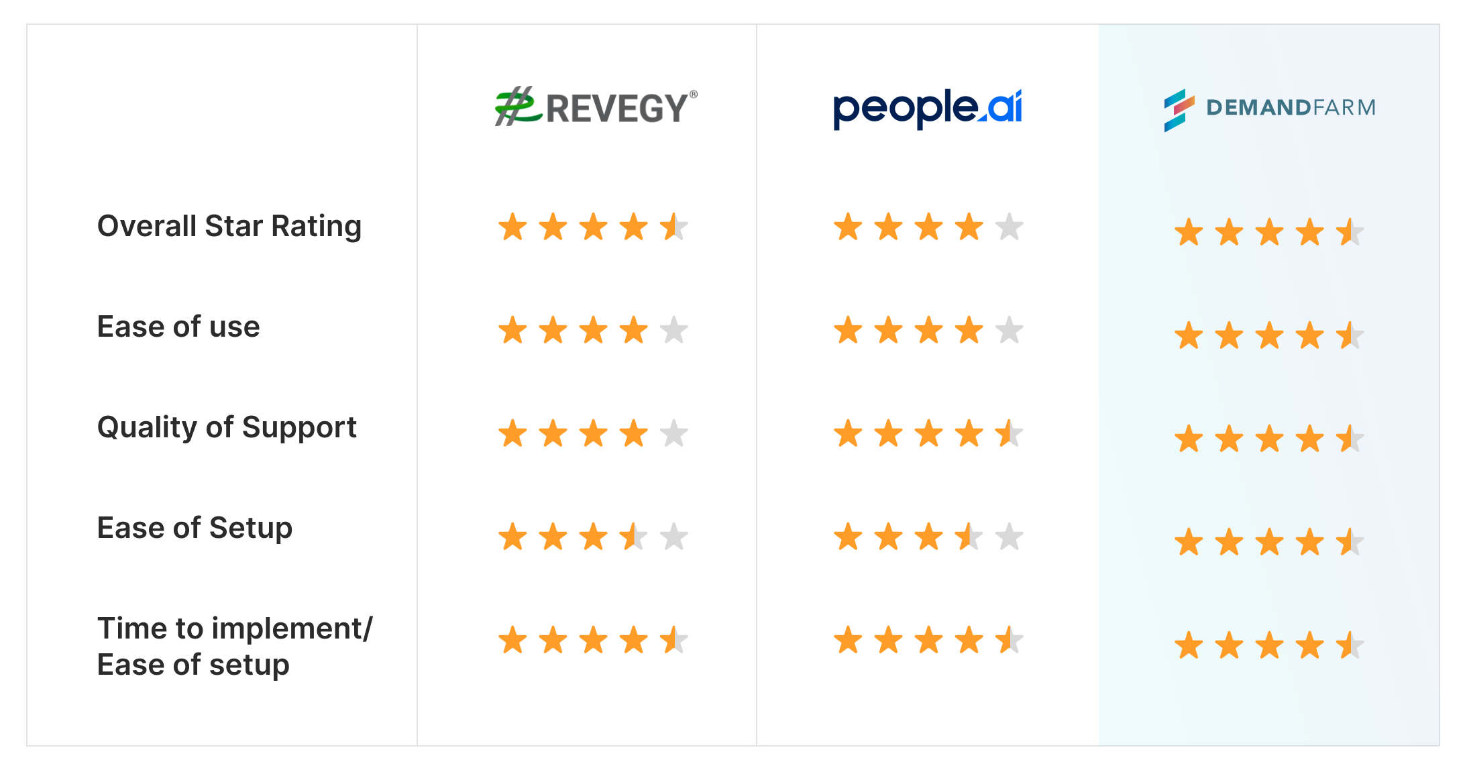Click the people.ai logo

coord(928,109)
